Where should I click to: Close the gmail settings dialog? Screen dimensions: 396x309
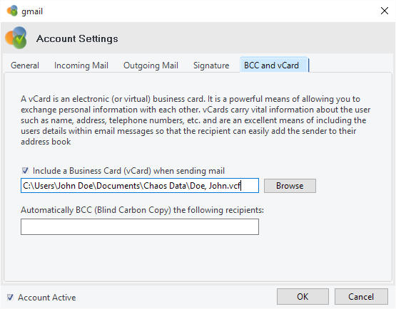click(x=384, y=11)
